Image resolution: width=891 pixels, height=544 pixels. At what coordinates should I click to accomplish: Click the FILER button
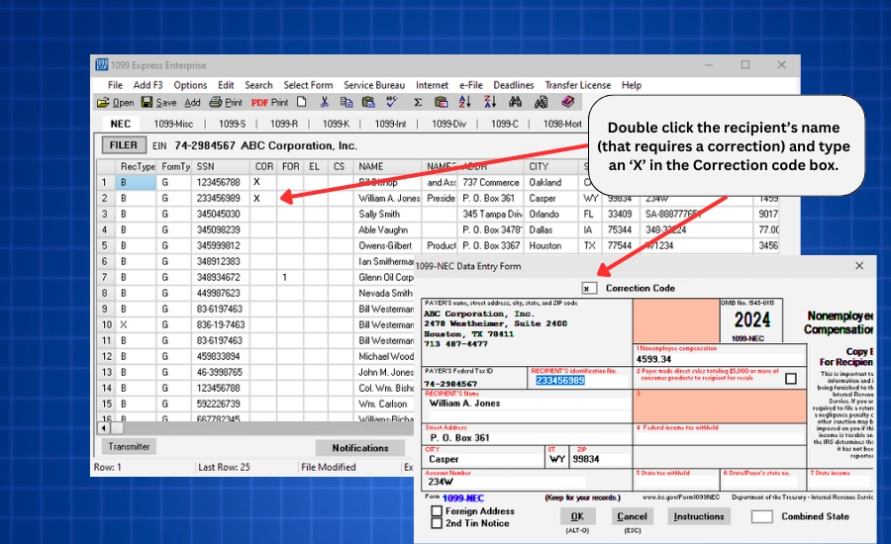coord(124,145)
